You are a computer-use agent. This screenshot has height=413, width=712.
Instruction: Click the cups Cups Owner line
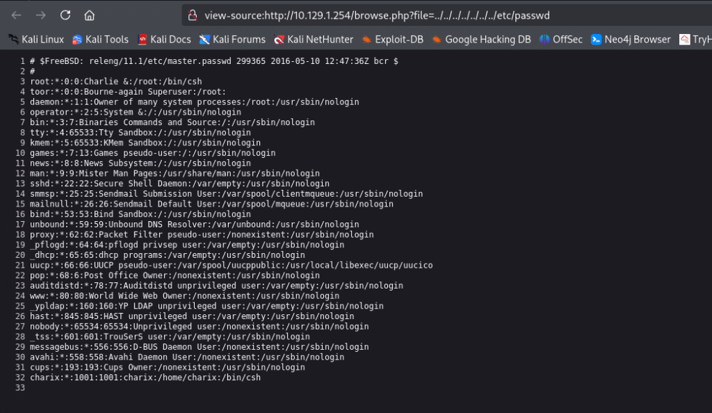click(168, 367)
